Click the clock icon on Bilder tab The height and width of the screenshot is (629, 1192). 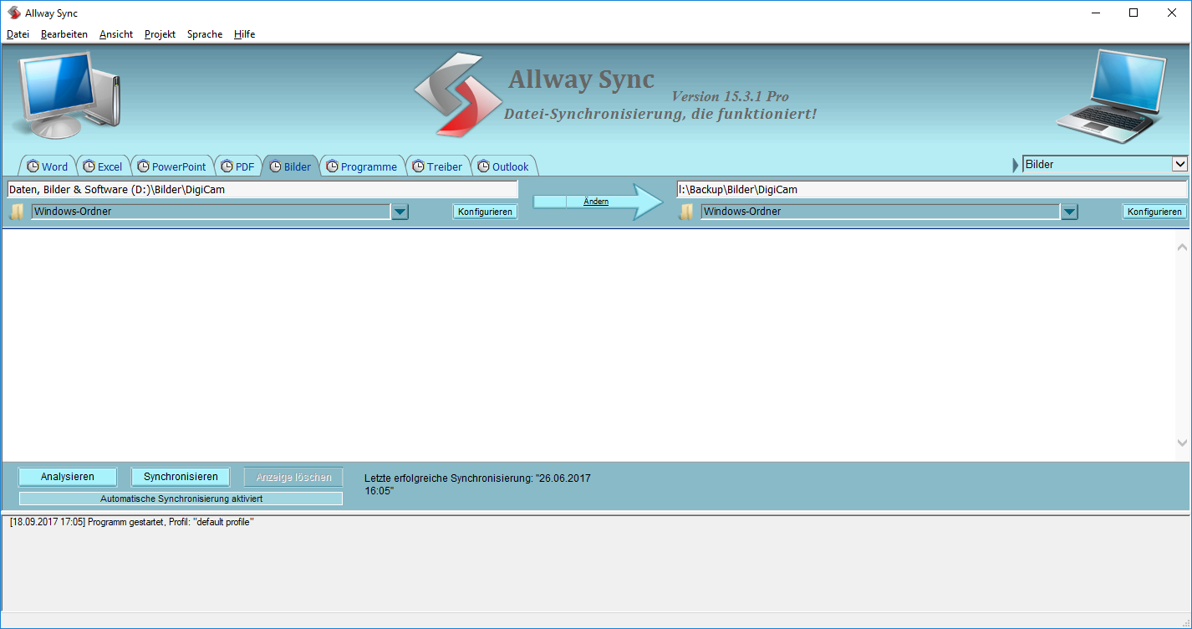(x=275, y=166)
